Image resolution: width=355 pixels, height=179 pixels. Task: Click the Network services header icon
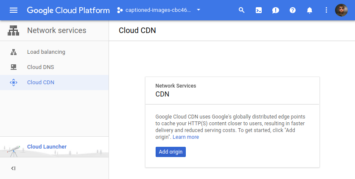pos(14,30)
